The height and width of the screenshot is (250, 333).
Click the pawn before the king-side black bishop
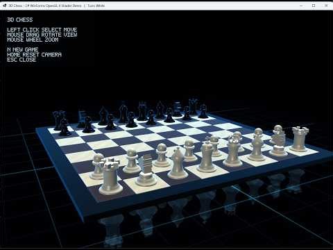pyautogui.click(x=110, y=122)
